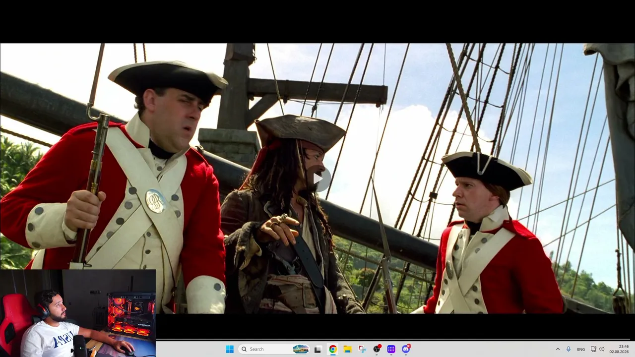Open Discord from the taskbar
635x357 pixels.
[x=406, y=349]
